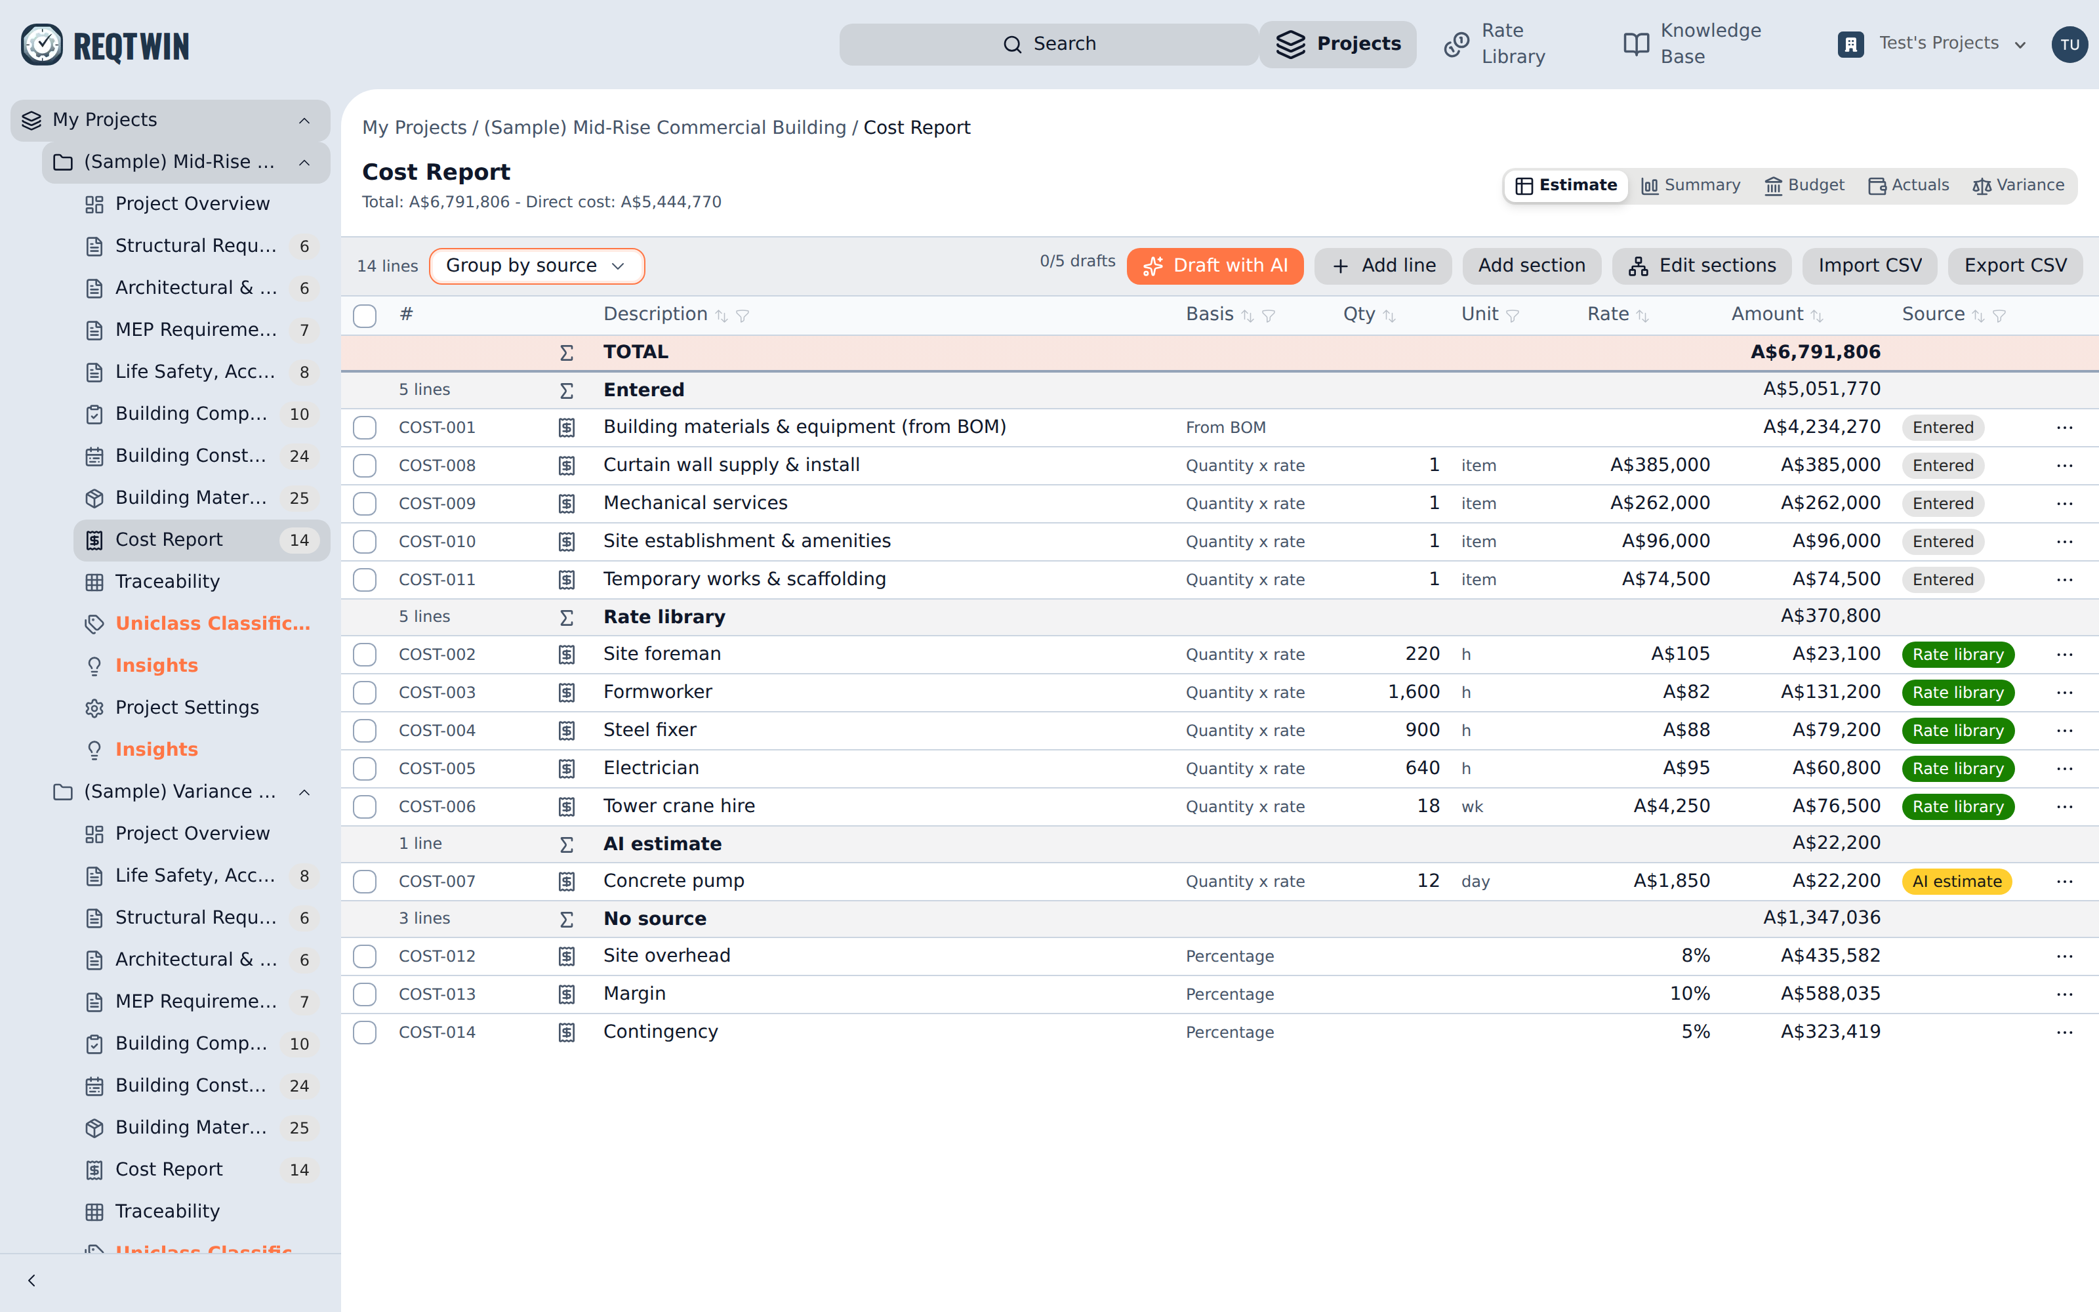This screenshot has height=1312, width=2099.
Task: Sort the Basis column
Action: (1247, 316)
